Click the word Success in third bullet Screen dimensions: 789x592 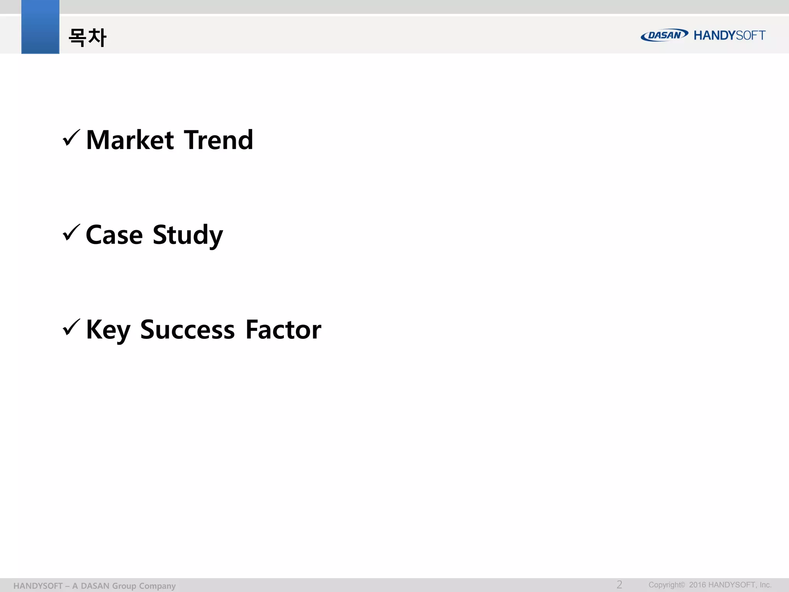click(x=187, y=330)
